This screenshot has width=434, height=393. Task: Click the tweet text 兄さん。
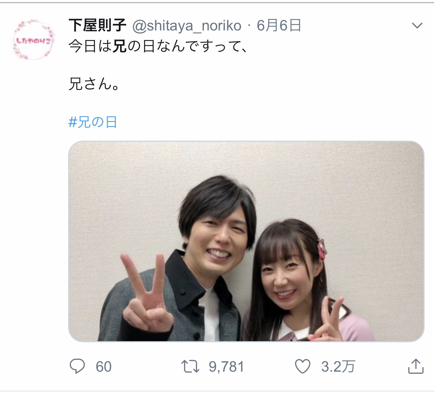(94, 84)
